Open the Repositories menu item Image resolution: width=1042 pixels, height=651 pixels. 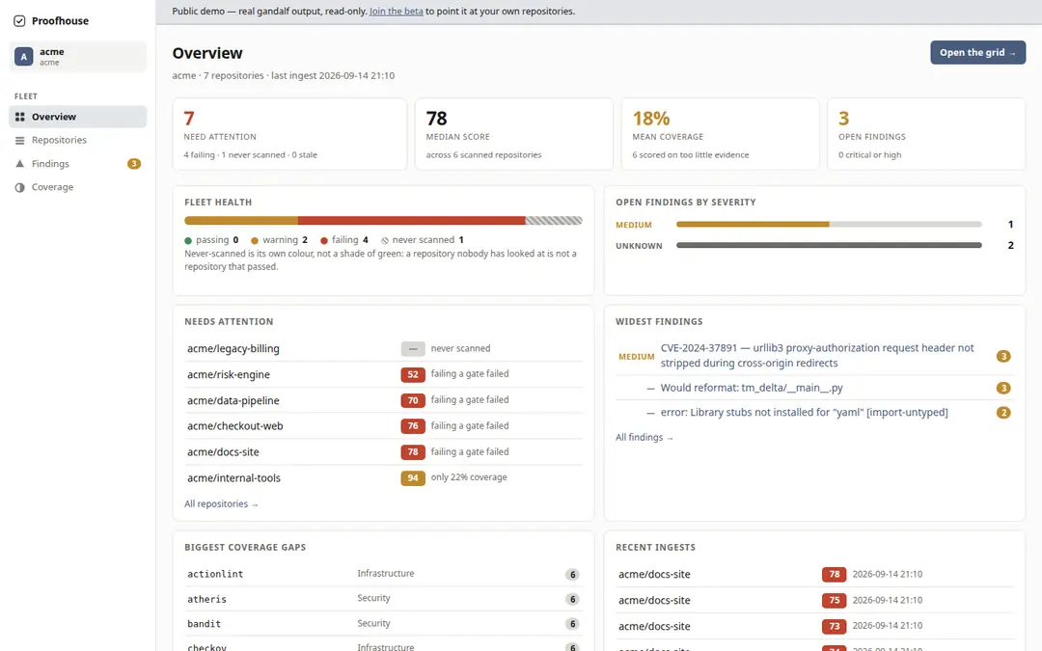coord(78,140)
